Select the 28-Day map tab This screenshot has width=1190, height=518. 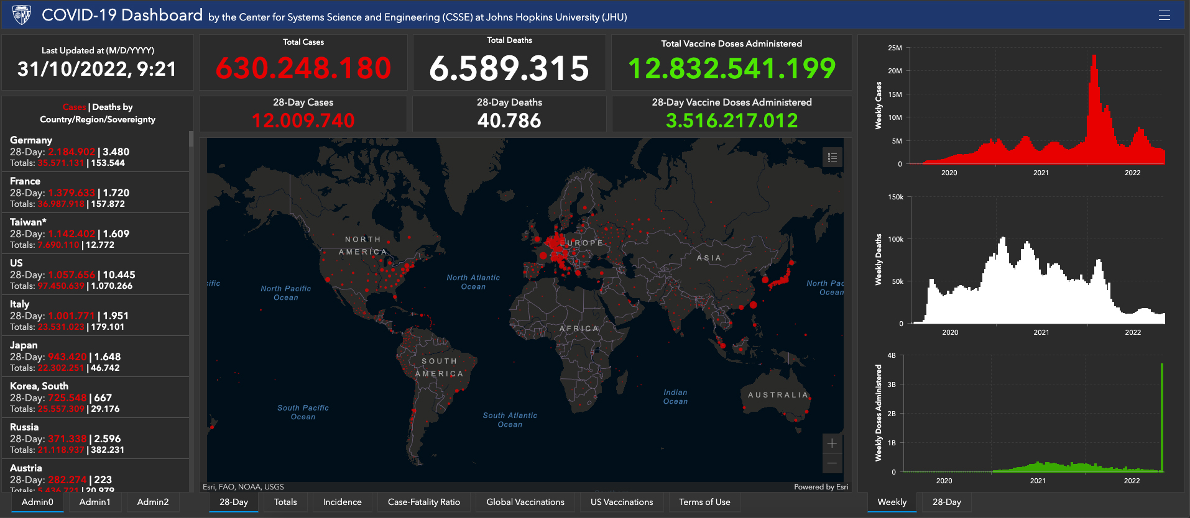pyautogui.click(x=234, y=502)
